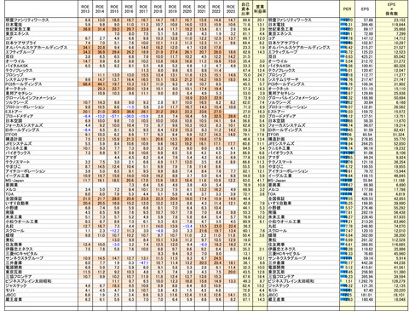Click JBCC name beside the PER column
The width and height of the screenshot is (409, 311).
point(274,295)
